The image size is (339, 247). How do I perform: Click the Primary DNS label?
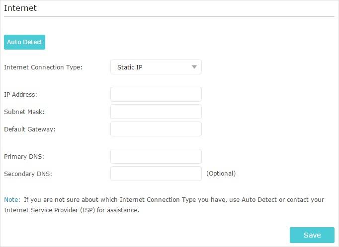(24, 156)
